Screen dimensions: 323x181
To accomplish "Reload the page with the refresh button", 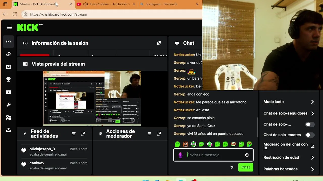I will click(15, 14).
